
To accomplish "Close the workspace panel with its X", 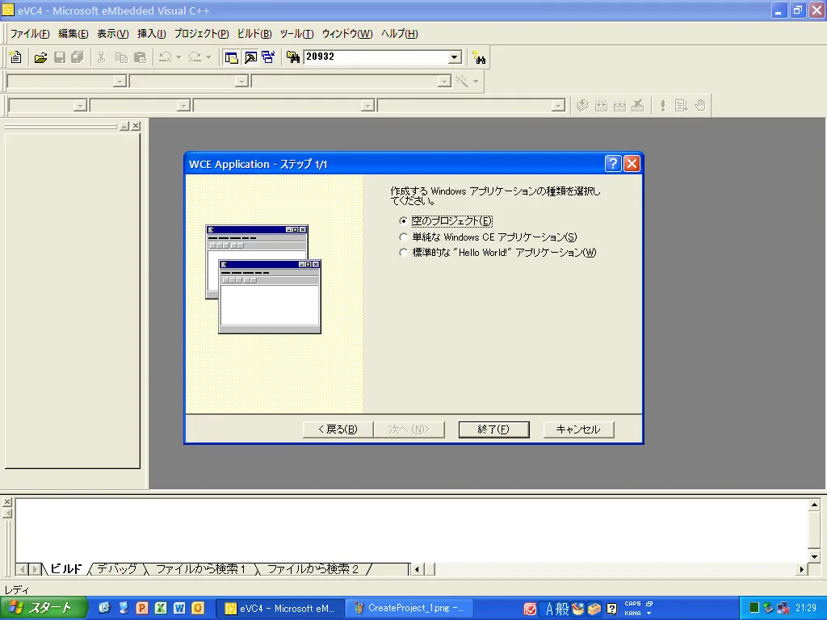I will point(136,126).
